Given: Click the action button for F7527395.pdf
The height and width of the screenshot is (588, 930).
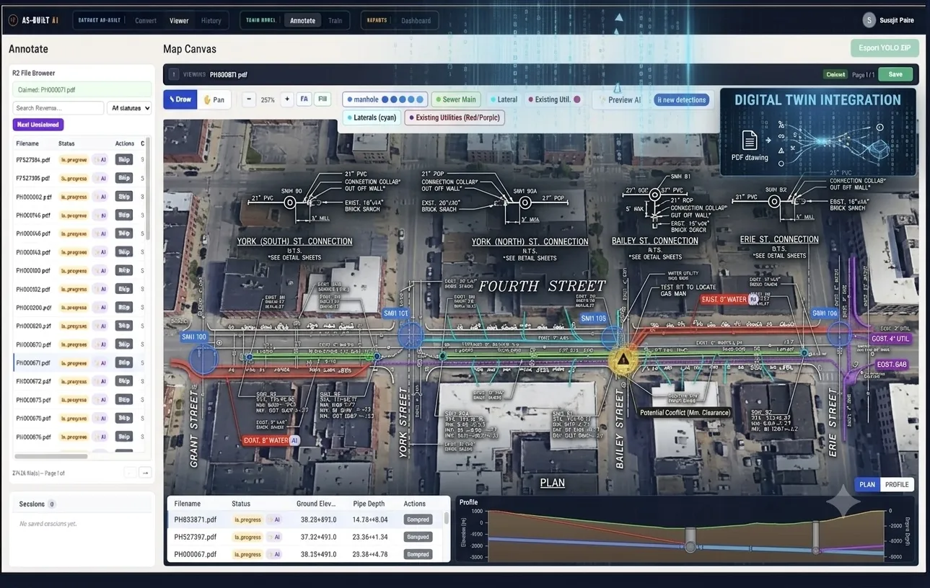Looking at the screenshot, I should (x=124, y=178).
